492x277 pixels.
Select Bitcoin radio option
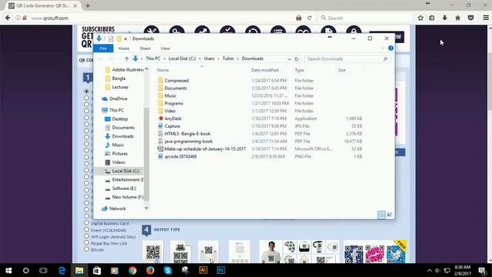pyautogui.click(x=87, y=249)
